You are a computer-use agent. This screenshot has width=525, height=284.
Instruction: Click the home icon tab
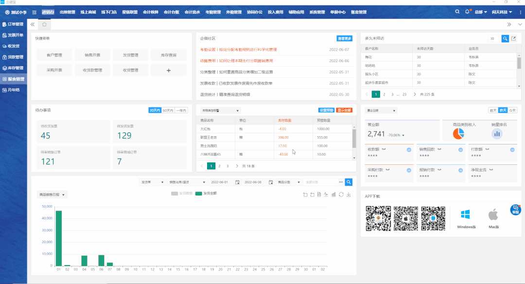coord(44,24)
